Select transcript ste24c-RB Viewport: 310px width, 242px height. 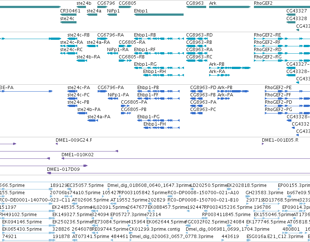pos(72,39)
